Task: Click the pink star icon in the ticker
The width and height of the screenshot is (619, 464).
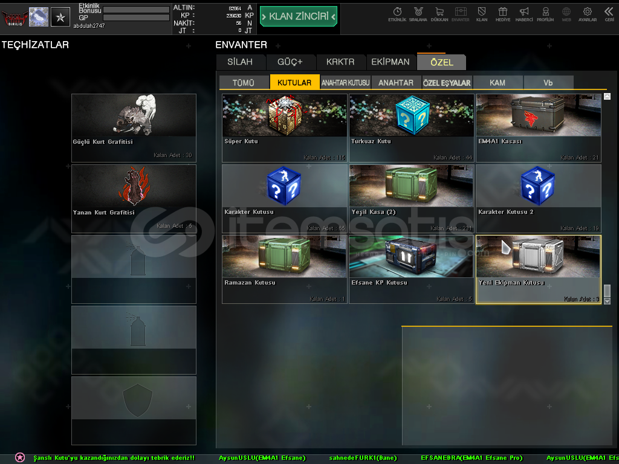Action: pos(20,458)
